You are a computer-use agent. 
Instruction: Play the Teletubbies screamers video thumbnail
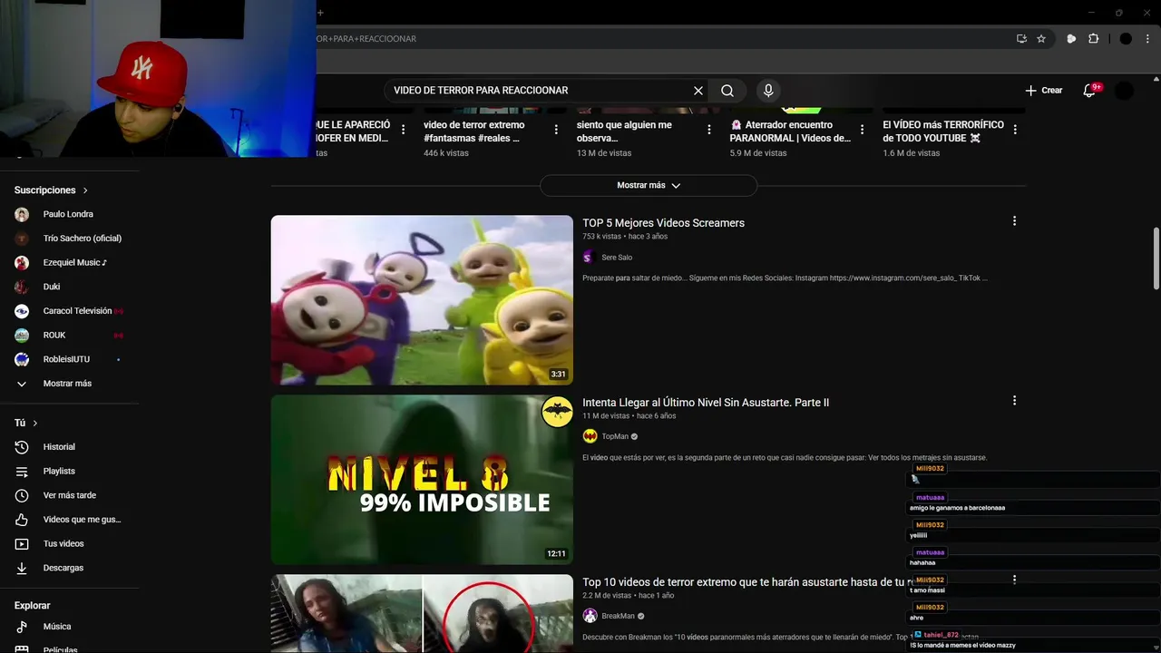pyautogui.click(x=422, y=300)
